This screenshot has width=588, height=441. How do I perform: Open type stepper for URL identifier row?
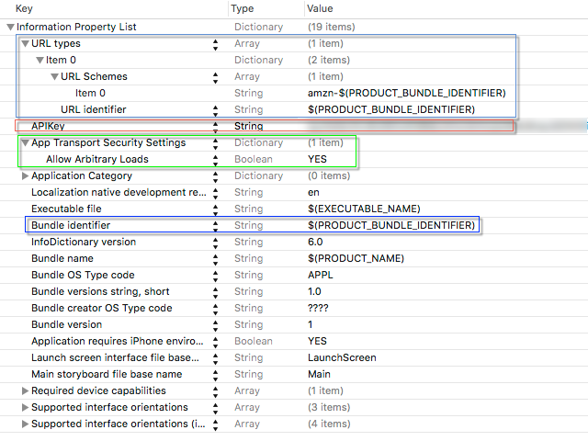click(x=216, y=110)
